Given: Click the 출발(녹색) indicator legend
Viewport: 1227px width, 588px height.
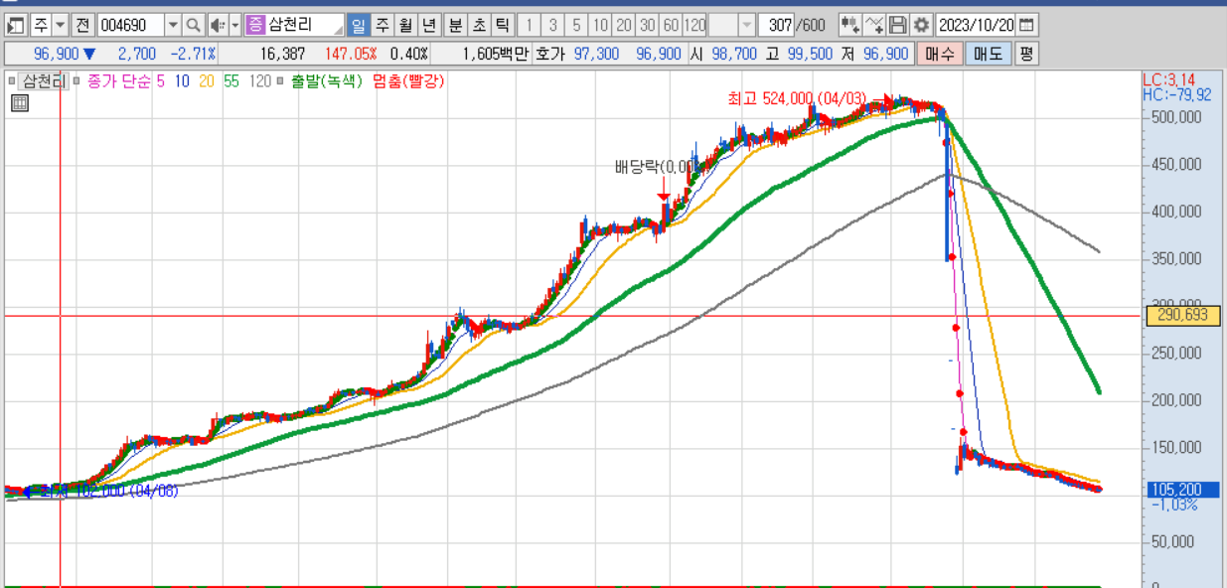Looking at the screenshot, I should click(x=327, y=81).
